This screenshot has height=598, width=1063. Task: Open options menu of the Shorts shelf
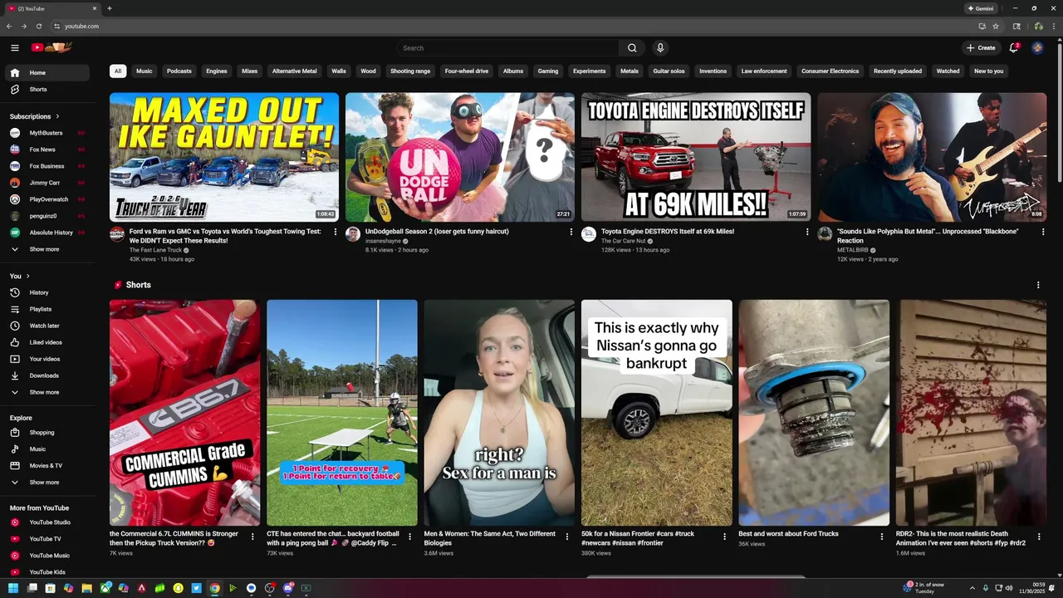(1038, 285)
